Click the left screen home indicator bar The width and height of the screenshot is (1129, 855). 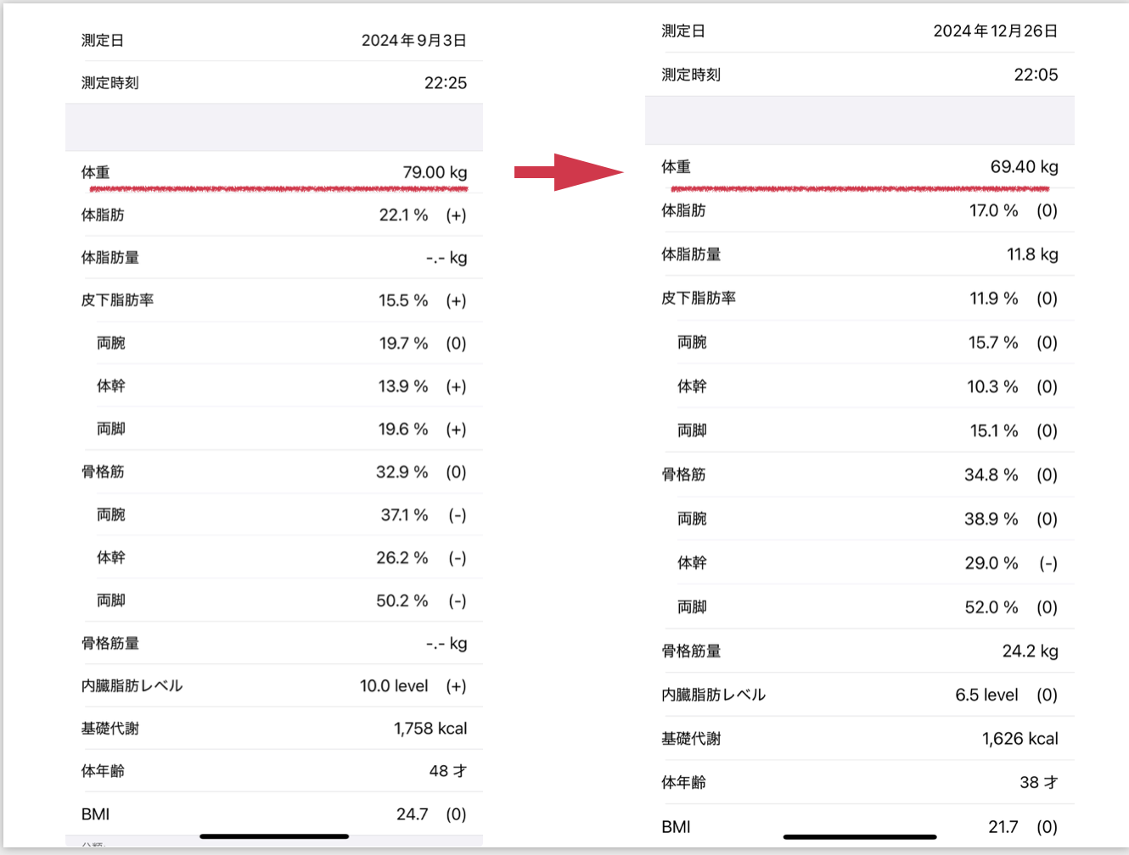pyautogui.click(x=274, y=836)
